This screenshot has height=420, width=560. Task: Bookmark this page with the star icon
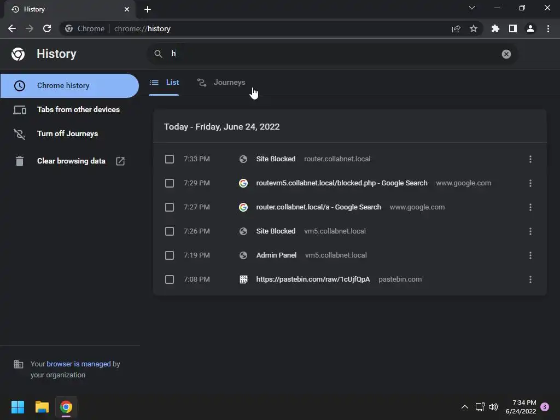(474, 28)
